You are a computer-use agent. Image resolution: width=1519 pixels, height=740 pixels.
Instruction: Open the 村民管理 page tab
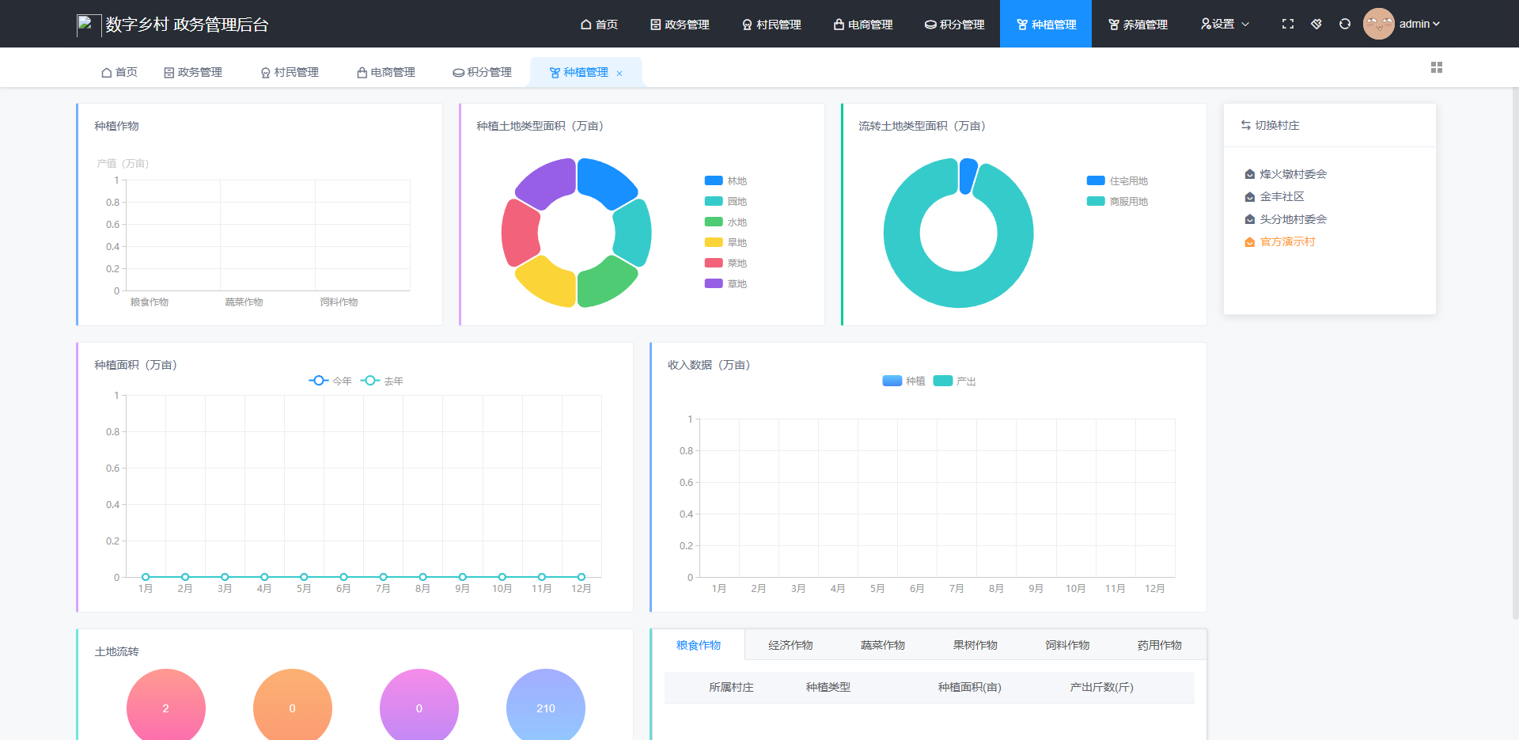pos(290,72)
